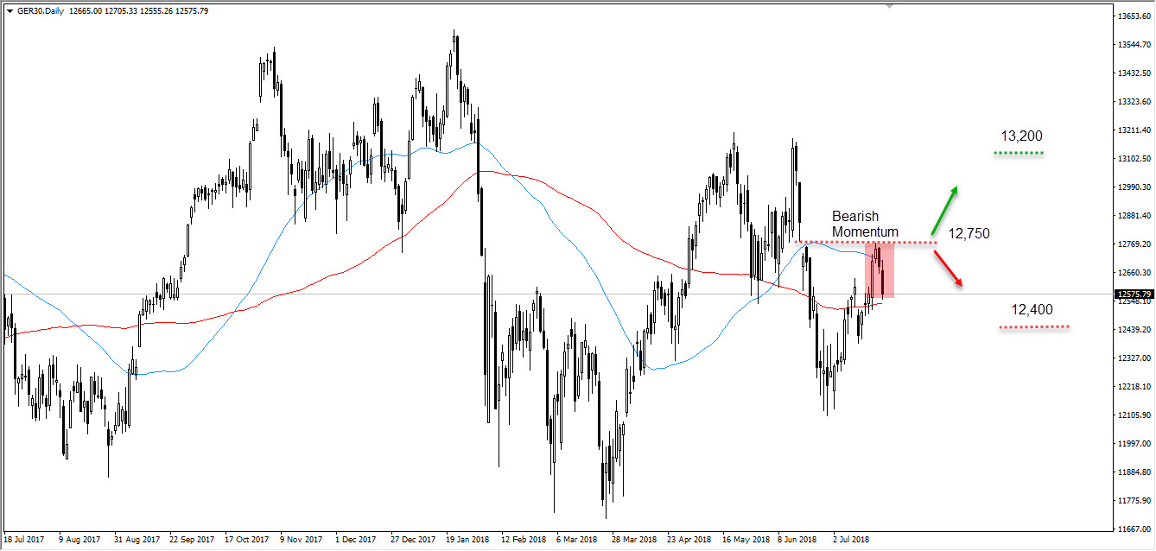The height and width of the screenshot is (551, 1156).
Task: Click the 12990.30 price scale label
Action: [x=1134, y=187]
